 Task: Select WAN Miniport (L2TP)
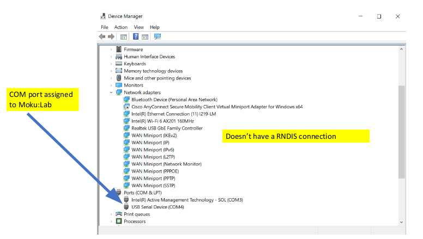point(153,157)
